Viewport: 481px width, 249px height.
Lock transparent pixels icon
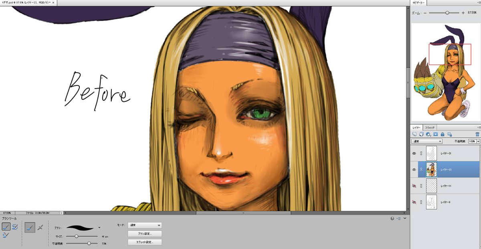449,134
